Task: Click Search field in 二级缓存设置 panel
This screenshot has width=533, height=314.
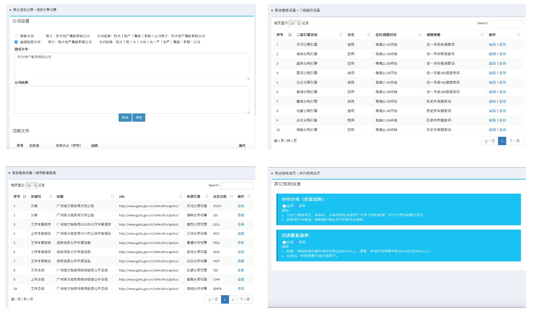Action: coord(506,23)
